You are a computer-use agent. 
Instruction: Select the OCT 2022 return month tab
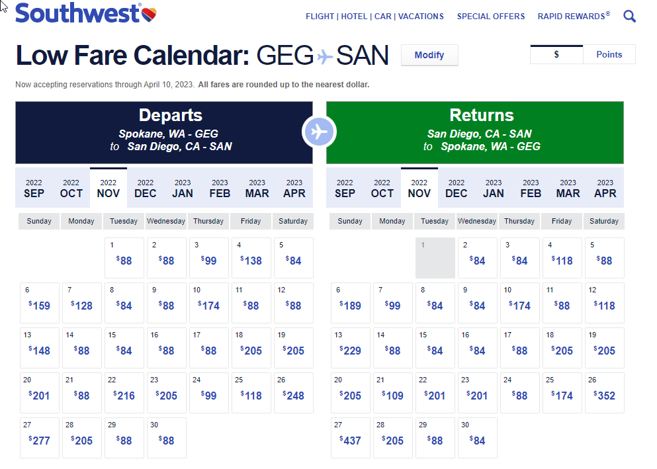point(382,189)
